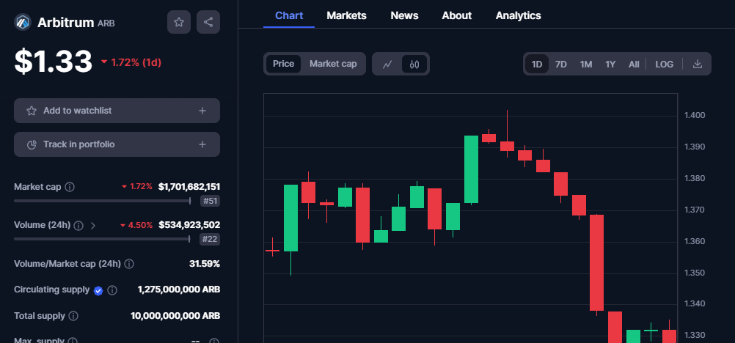Viewport: 735px width, 343px height.
Task: Click the Market cap rank progress bar
Action: click(x=102, y=201)
